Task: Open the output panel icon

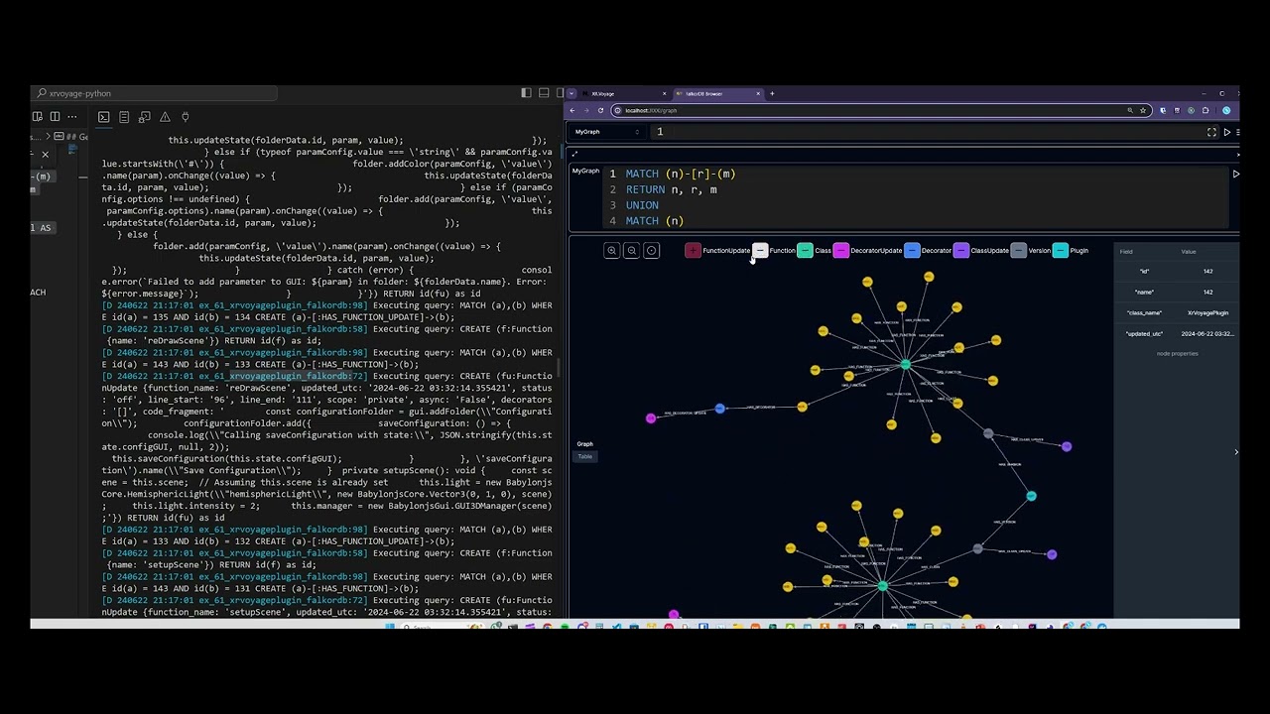Action: click(x=124, y=117)
